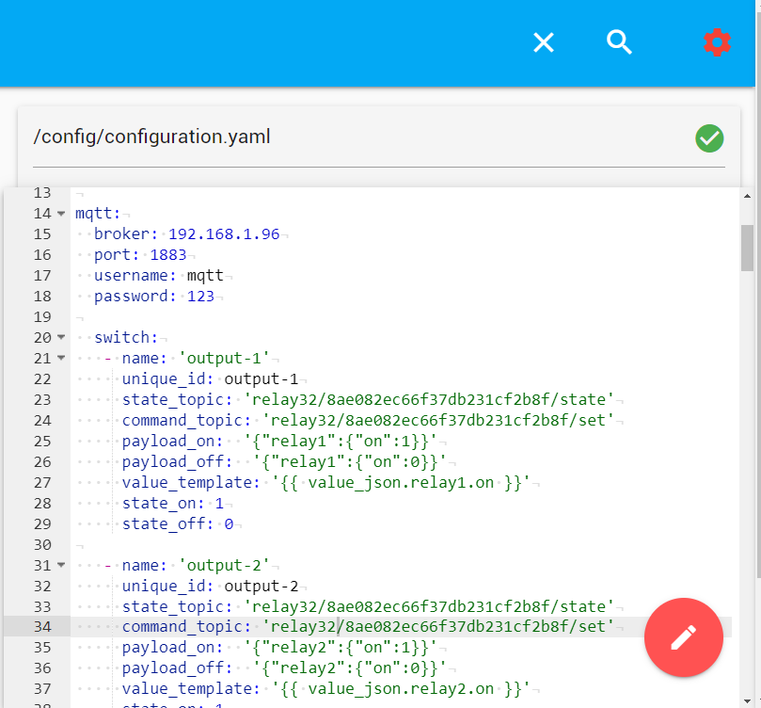Collapse the output-1 entry fold arrow
Image resolution: width=761 pixels, height=708 pixels.
pos(61,359)
